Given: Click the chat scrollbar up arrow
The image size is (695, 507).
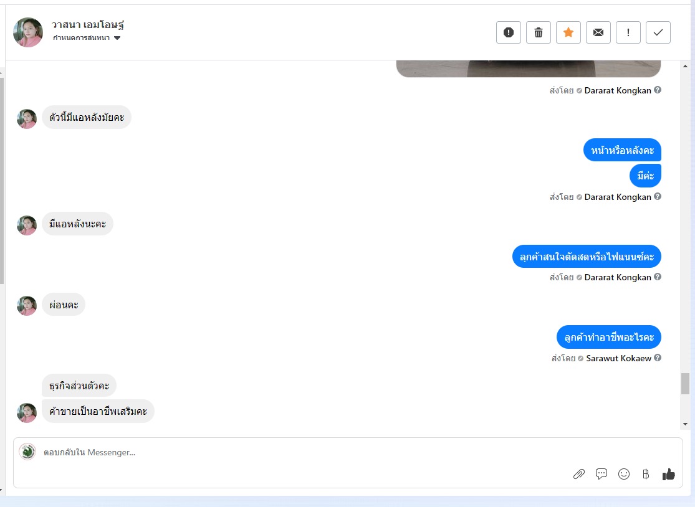Looking at the screenshot, I should (685, 66).
